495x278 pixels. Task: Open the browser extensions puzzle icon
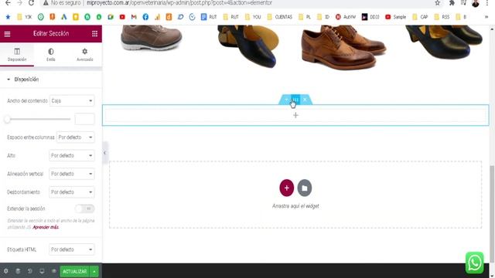[x=452, y=3]
